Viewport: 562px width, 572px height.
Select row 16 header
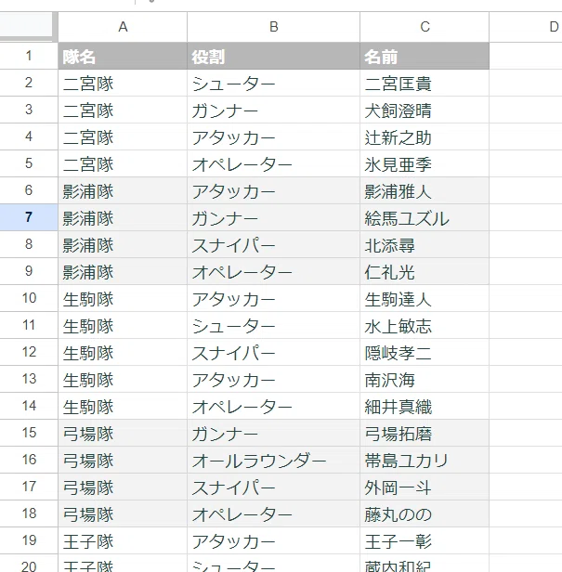tap(29, 460)
